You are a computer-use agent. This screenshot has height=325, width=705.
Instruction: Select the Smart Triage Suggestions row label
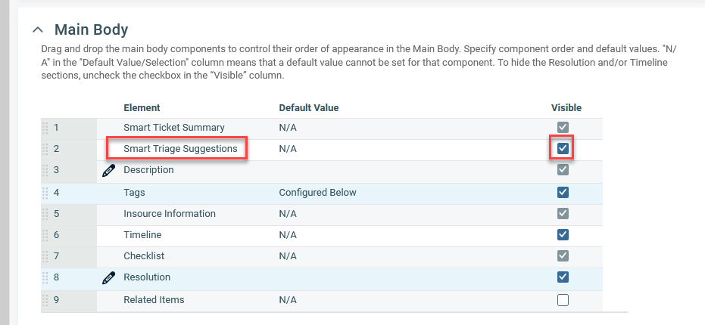pos(180,149)
